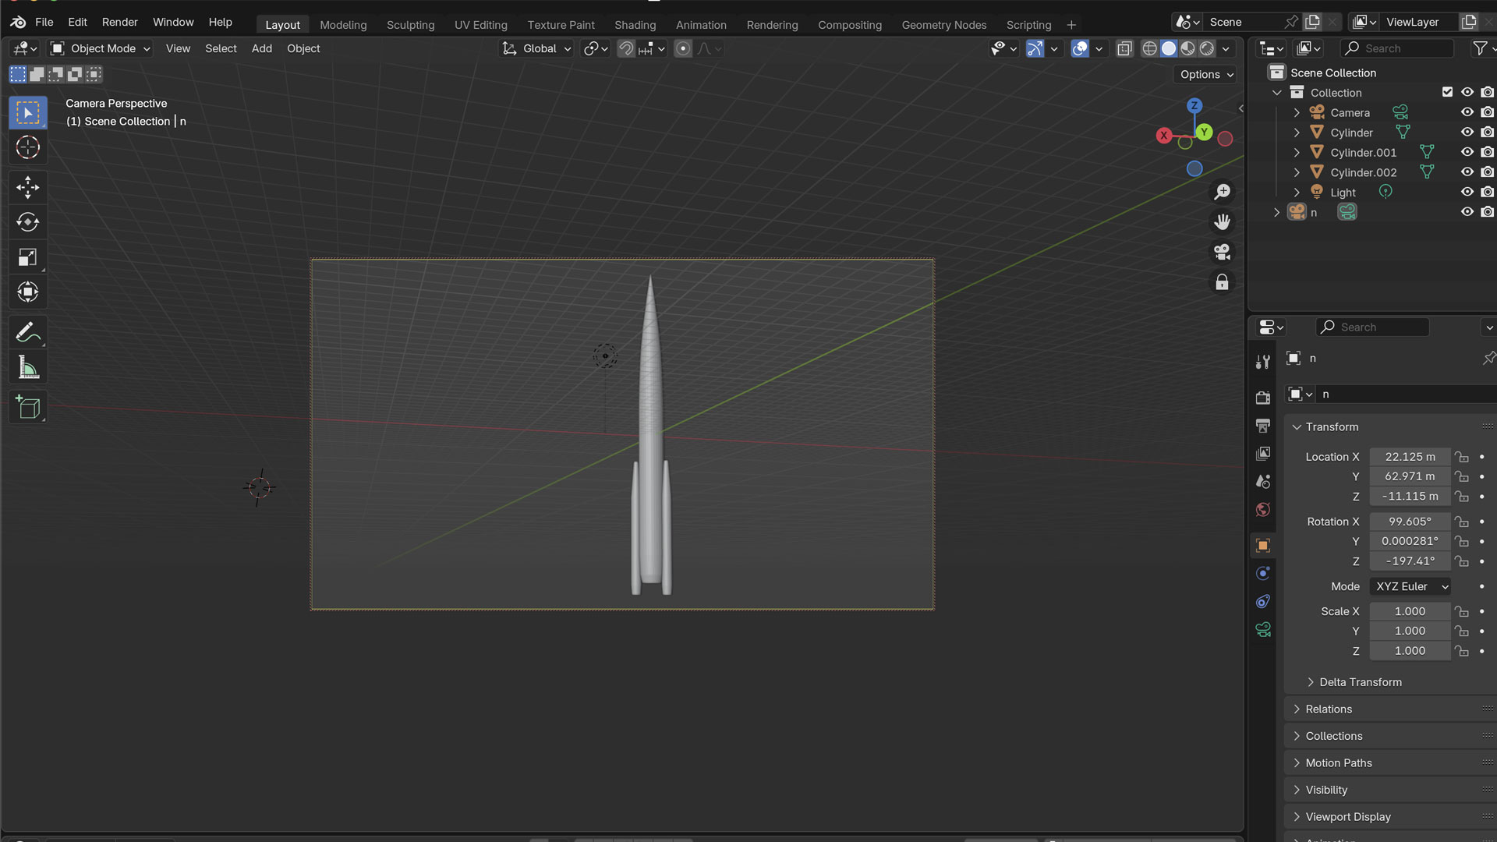Open the Object Mode dropdown
Viewport: 1497px width, 842px height.
[x=101, y=48]
